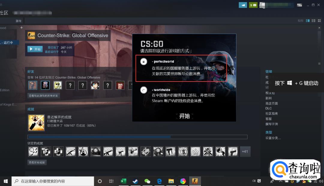
Task: Open the first friend avatar
Action: point(33,85)
